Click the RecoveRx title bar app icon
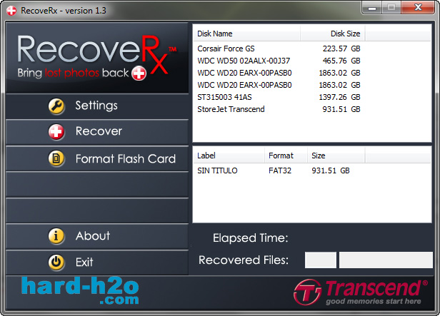 click(x=11, y=11)
